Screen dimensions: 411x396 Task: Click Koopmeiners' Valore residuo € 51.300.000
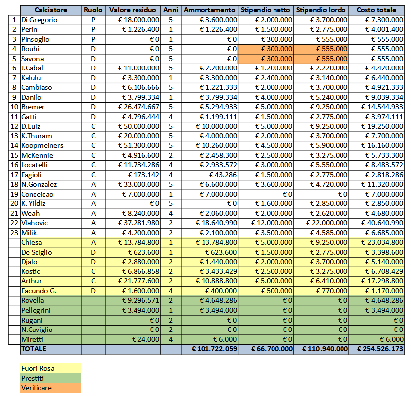point(133,146)
